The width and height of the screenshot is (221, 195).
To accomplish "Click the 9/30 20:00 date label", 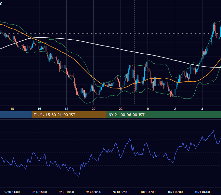I will click(x=94, y=192).
